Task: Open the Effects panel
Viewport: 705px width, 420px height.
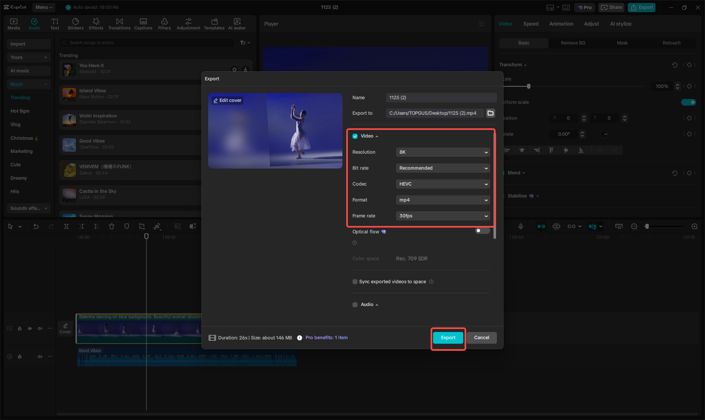Action: pos(96,23)
